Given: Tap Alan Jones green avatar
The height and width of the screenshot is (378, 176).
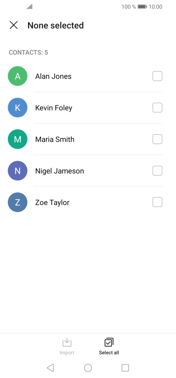Looking at the screenshot, I should [17, 76].
